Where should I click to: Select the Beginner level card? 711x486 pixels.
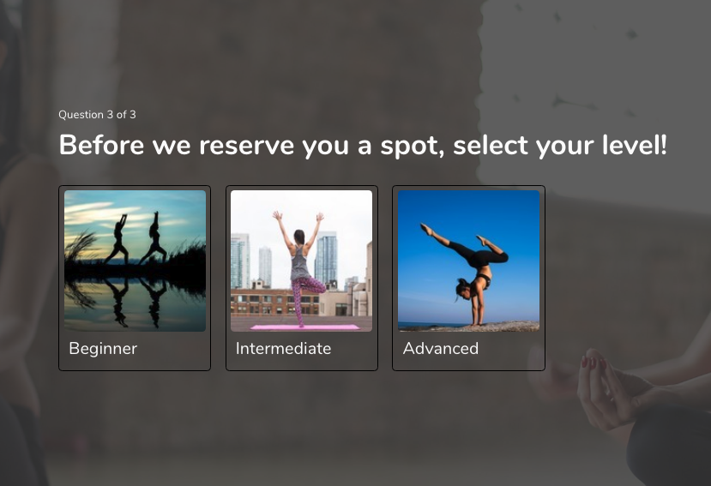point(135,278)
